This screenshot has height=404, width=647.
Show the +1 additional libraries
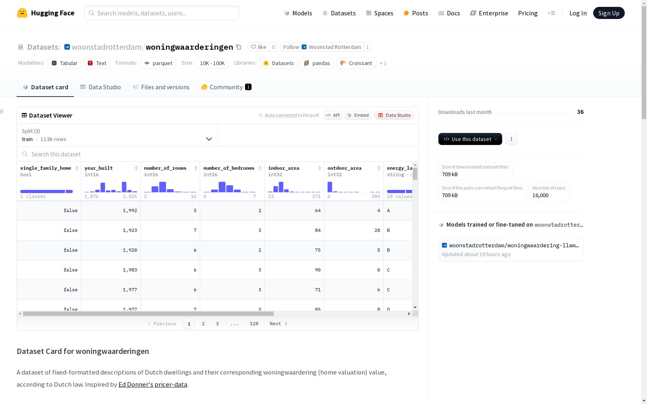(x=383, y=63)
